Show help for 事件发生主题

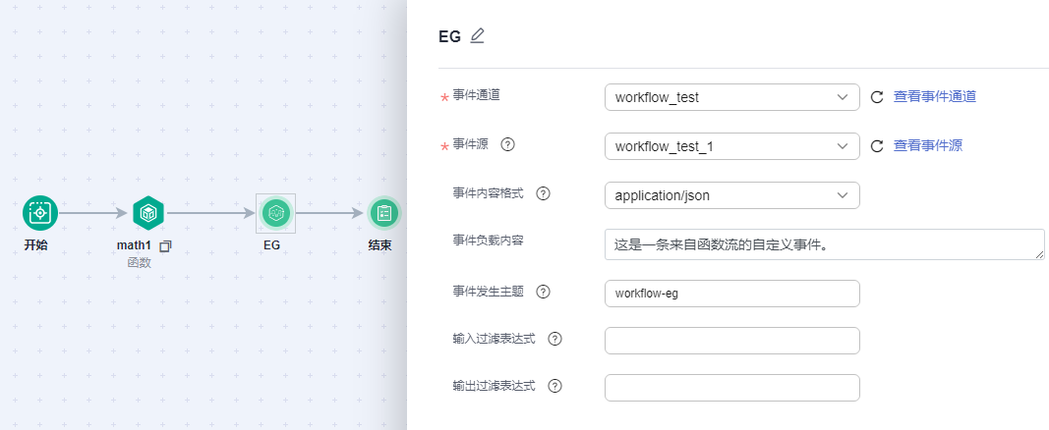(543, 292)
